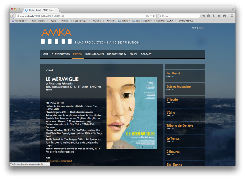Open the EN PRODUCTION section

tap(61, 54)
